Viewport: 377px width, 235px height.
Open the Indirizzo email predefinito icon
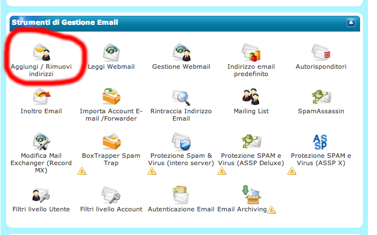(x=251, y=52)
